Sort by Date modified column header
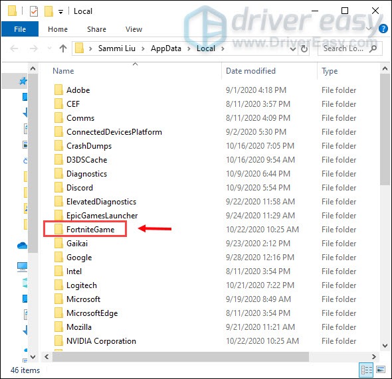Screen dimensions: 392x379 click(250, 71)
